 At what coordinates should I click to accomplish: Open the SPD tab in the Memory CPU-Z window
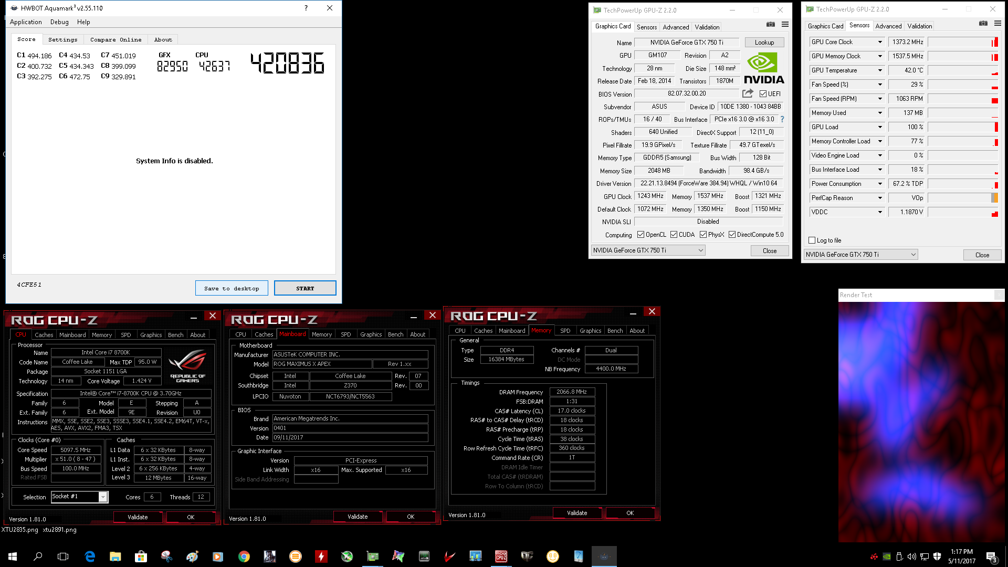(565, 331)
